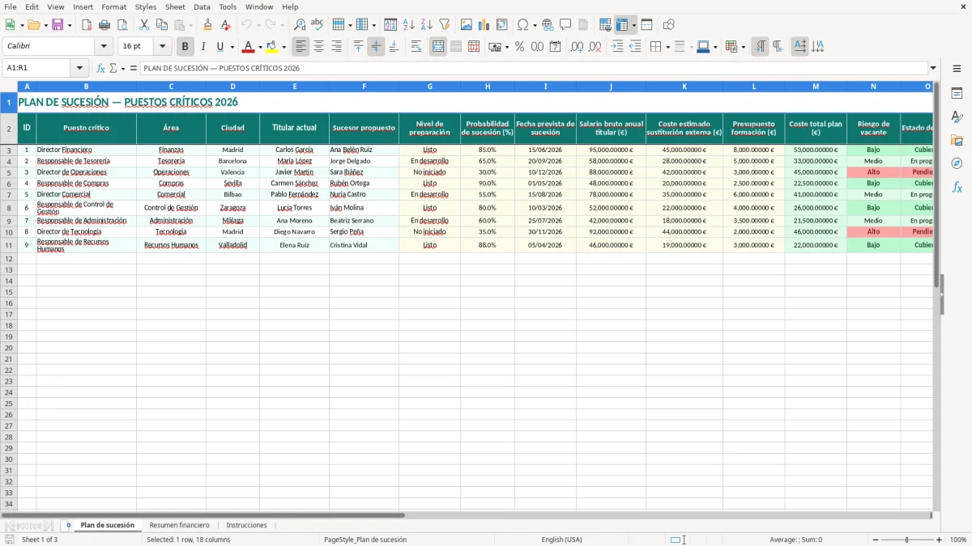Viewport: 972px width, 546px height.
Task: Open the Data menu
Action: pyautogui.click(x=202, y=6)
